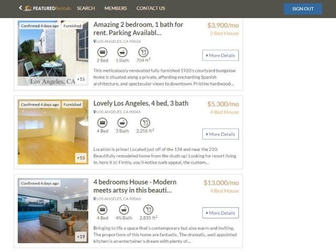Screen dimensions: 336x252
Task: Click the square footage icon for 704 ft²
Action: (x=143, y=52)
